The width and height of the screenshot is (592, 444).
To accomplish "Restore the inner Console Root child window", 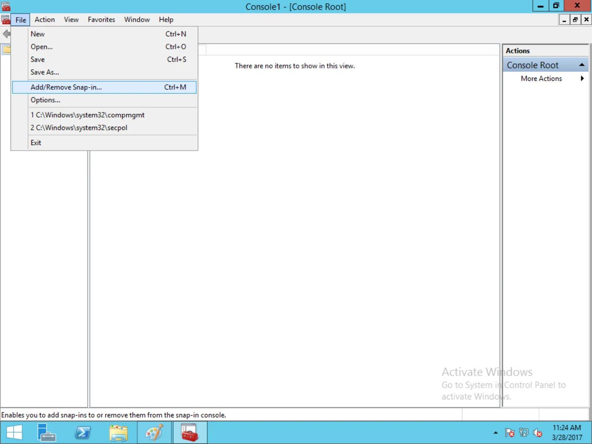I will (x=575, y=20).
